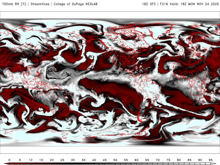
Task: Click the colorbar label '20'
Action: point(52,160)
